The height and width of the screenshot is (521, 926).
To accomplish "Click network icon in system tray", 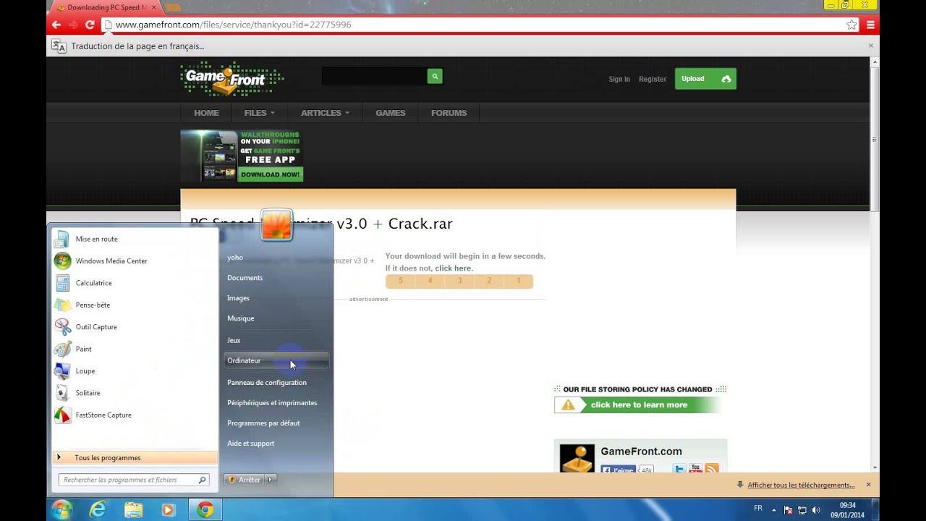I will click(x=802, y=509).
